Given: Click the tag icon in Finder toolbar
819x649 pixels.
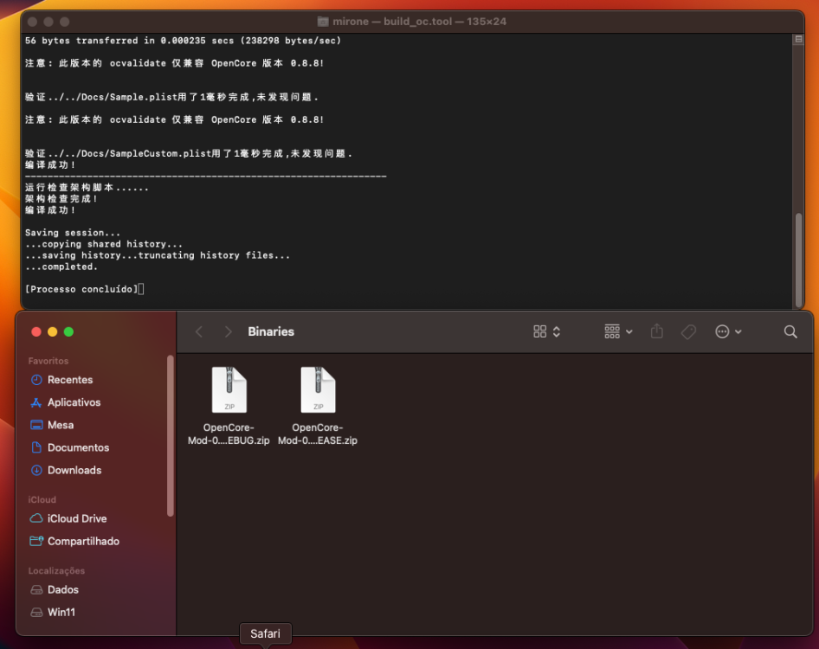Looking at the screenshot, I should tap(688, 331).
